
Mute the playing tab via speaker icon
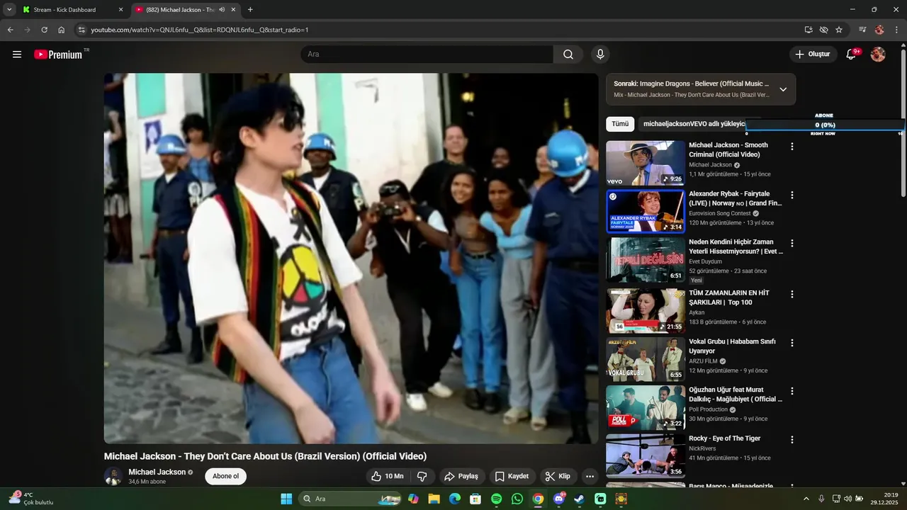(x=222, y=10)
